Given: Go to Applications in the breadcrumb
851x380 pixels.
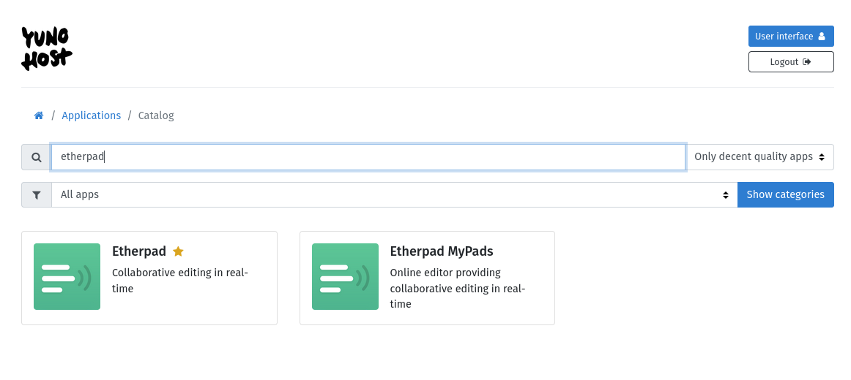Looking at the screenshot, I should tap(91, 115).
